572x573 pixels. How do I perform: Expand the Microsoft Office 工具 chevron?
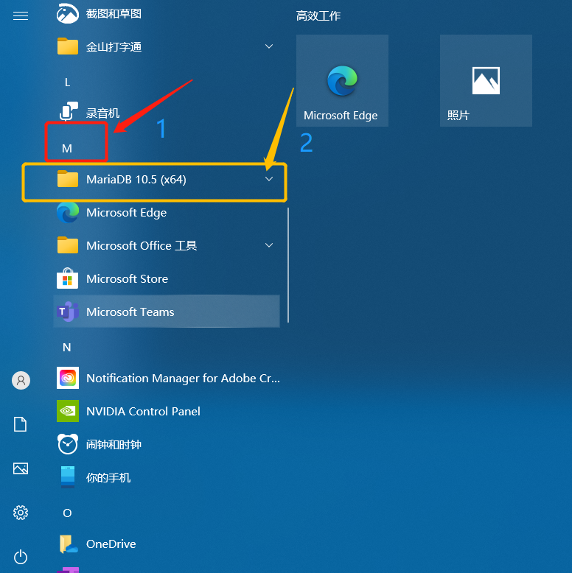point(269,245)
